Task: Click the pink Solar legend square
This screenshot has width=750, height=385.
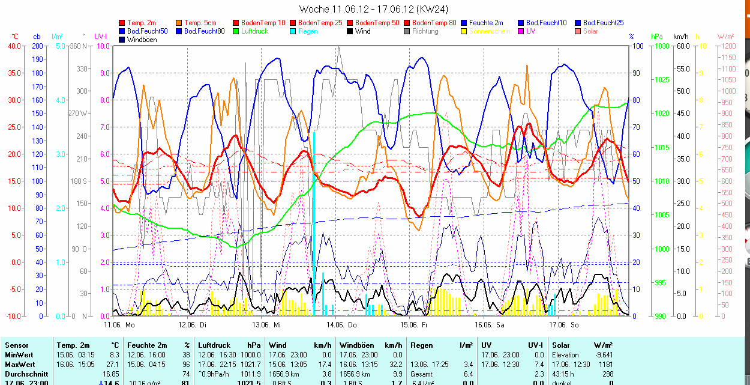Action: coord(578,31)
